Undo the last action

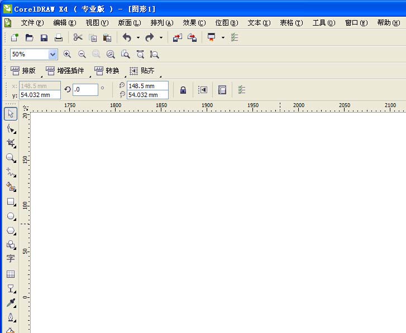(127, 37)
